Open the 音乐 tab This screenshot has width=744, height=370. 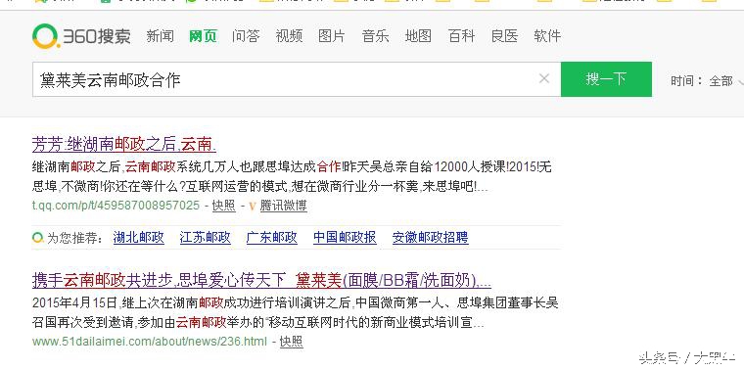point(375,36)
